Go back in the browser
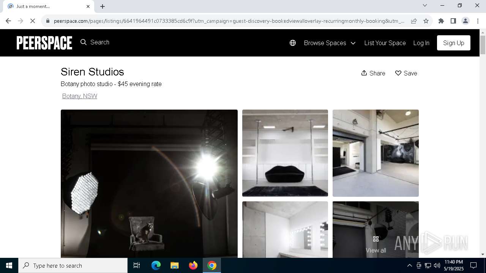The image size is (486, 273). 8,21
